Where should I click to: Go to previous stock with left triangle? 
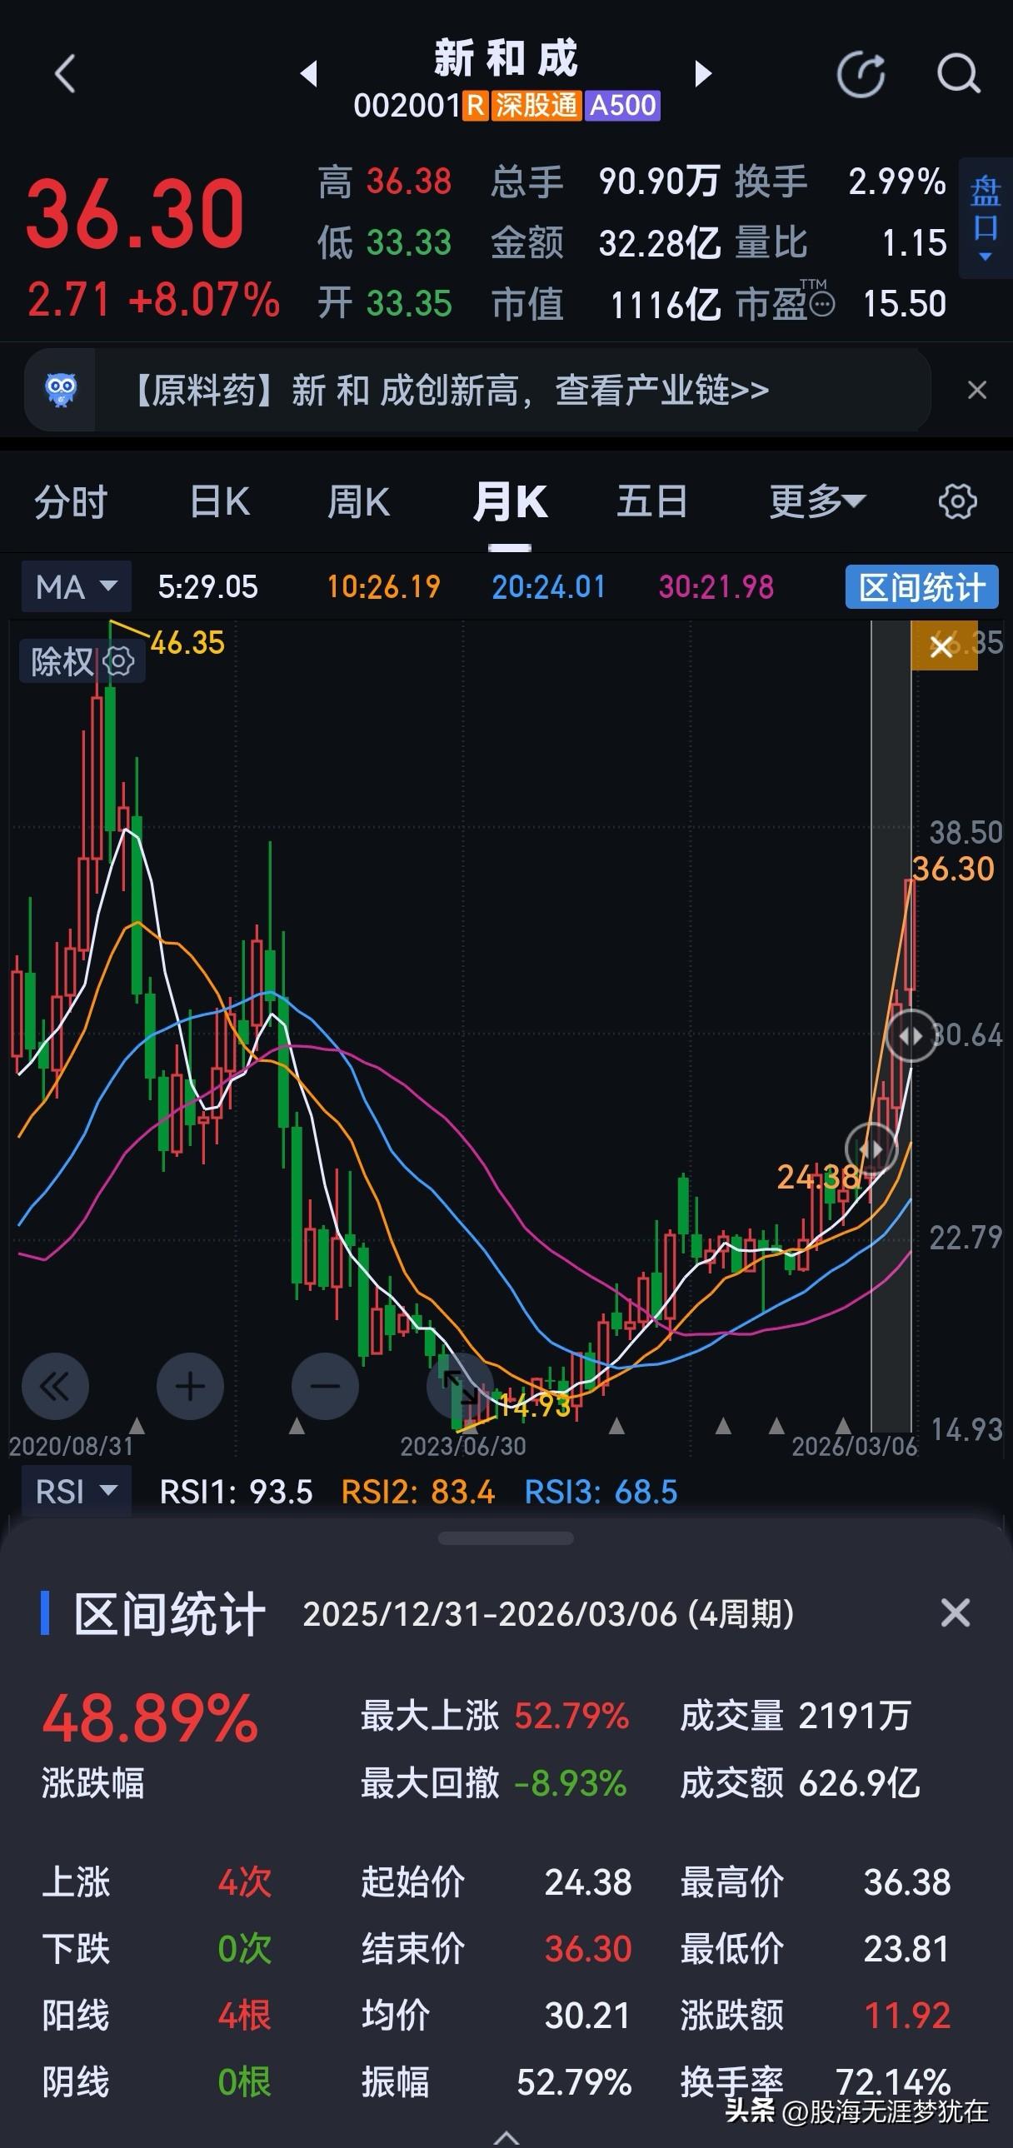(x=309, y=73)
